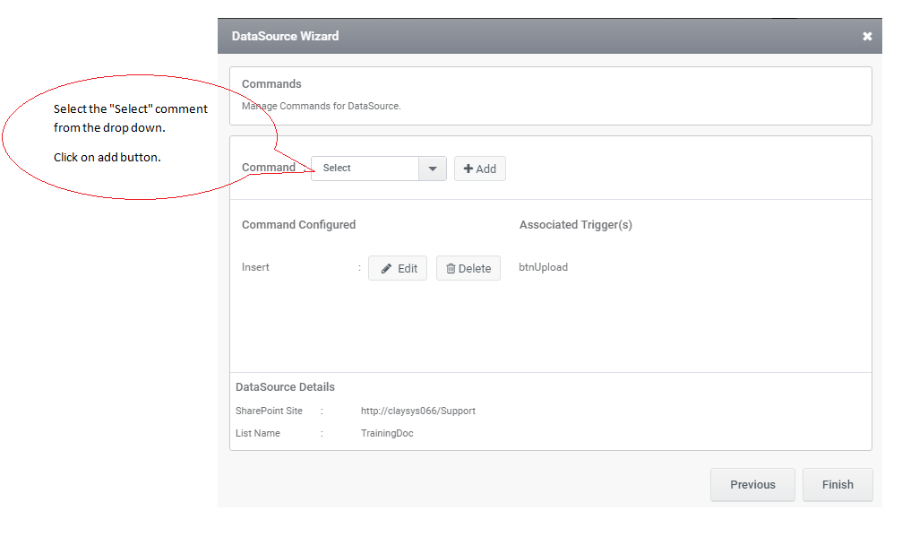
Task: Go back with the Previous button
Action: coord(752,485)
